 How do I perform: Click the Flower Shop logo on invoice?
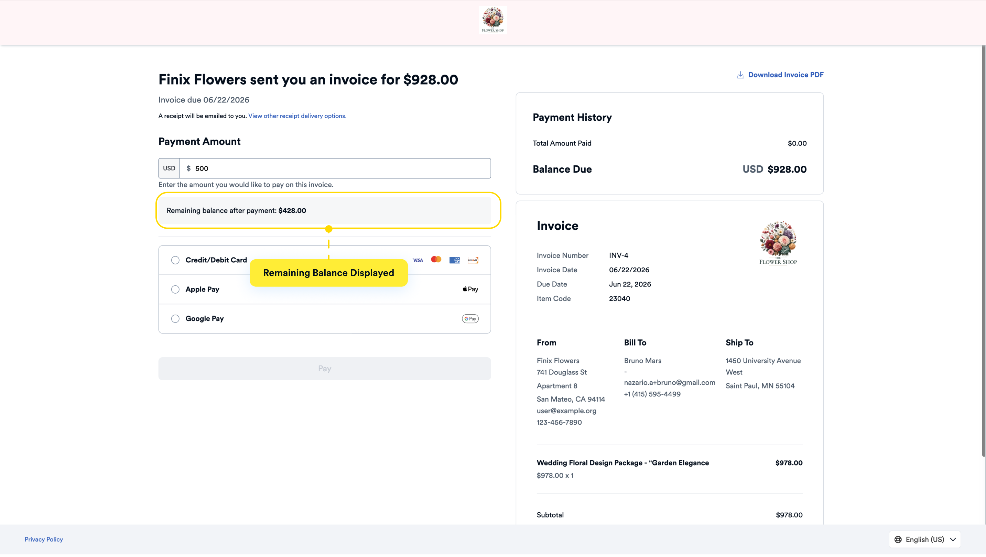pos(778,243)
